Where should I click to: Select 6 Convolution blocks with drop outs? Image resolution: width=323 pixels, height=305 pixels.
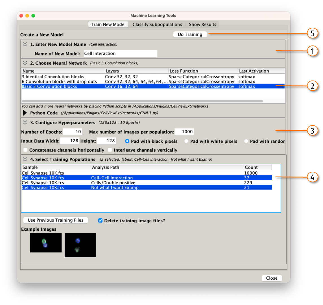(x=59, y=82)
